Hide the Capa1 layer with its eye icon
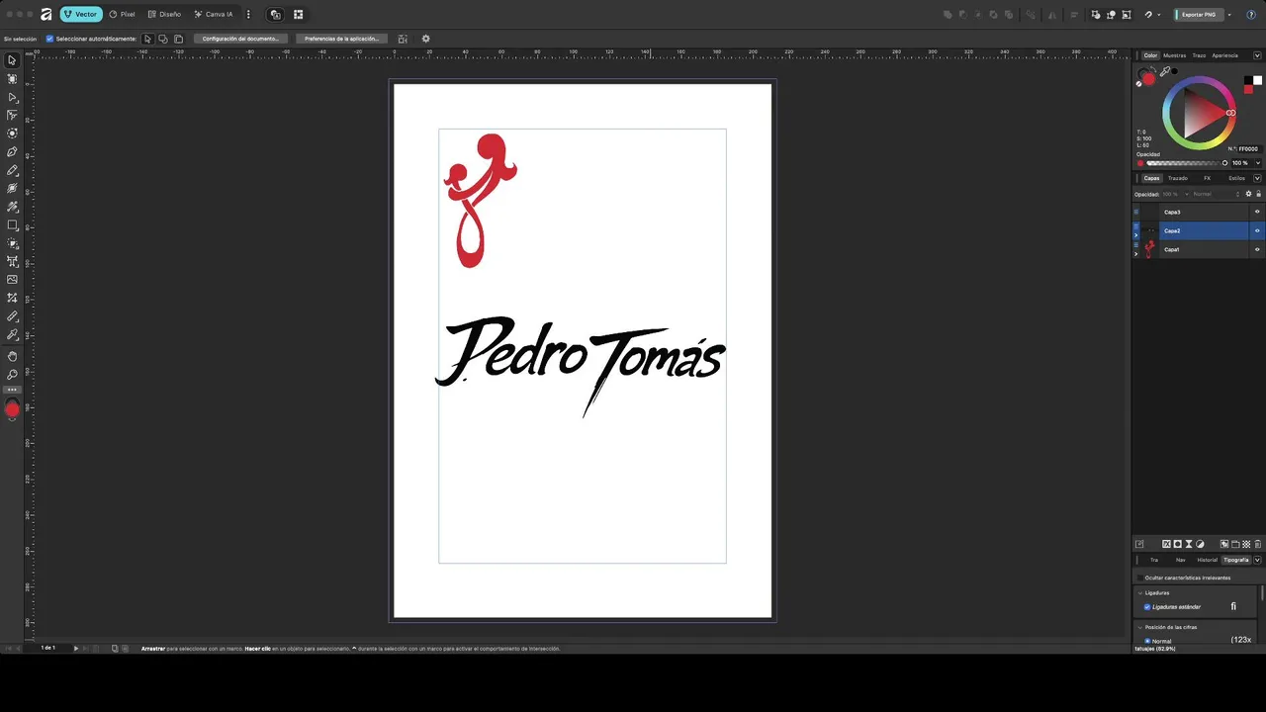 pyautogui.click(x=1257, y=249)
